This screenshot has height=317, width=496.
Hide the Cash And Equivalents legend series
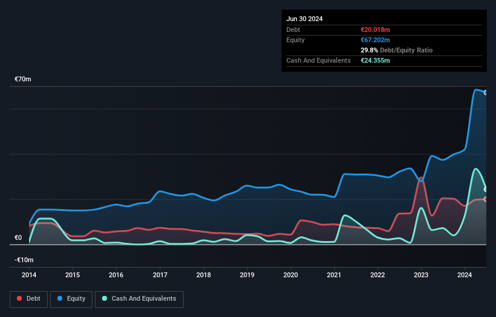138,298
